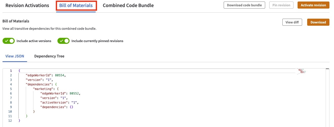This screenshot has width=334, height=127.
Task: Open the Combined Code Bundle tab
Action: [128, 5]
